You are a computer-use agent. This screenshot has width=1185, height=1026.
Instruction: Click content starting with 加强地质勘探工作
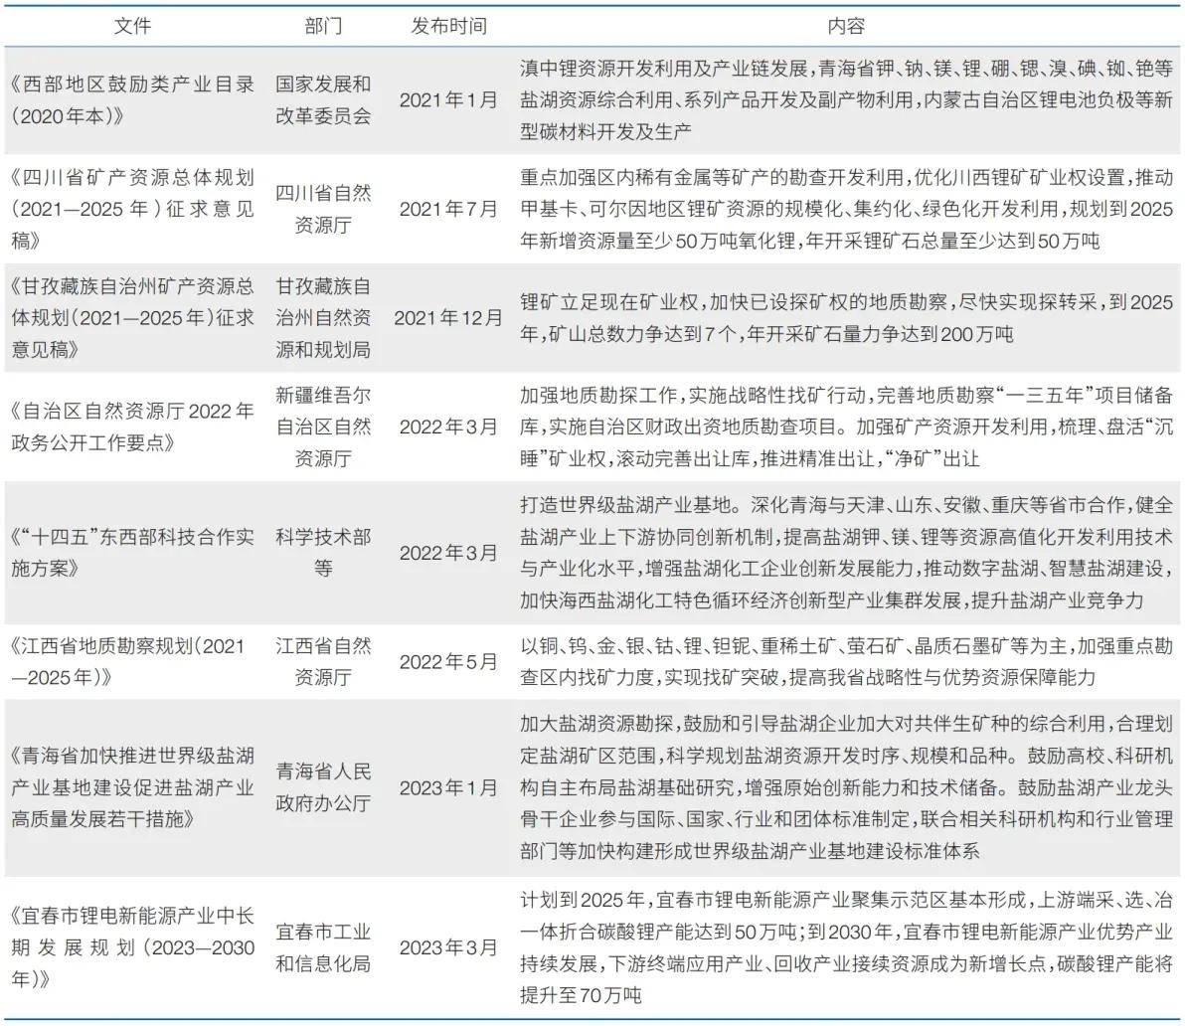pyautogui.click(x=846, y=427)
